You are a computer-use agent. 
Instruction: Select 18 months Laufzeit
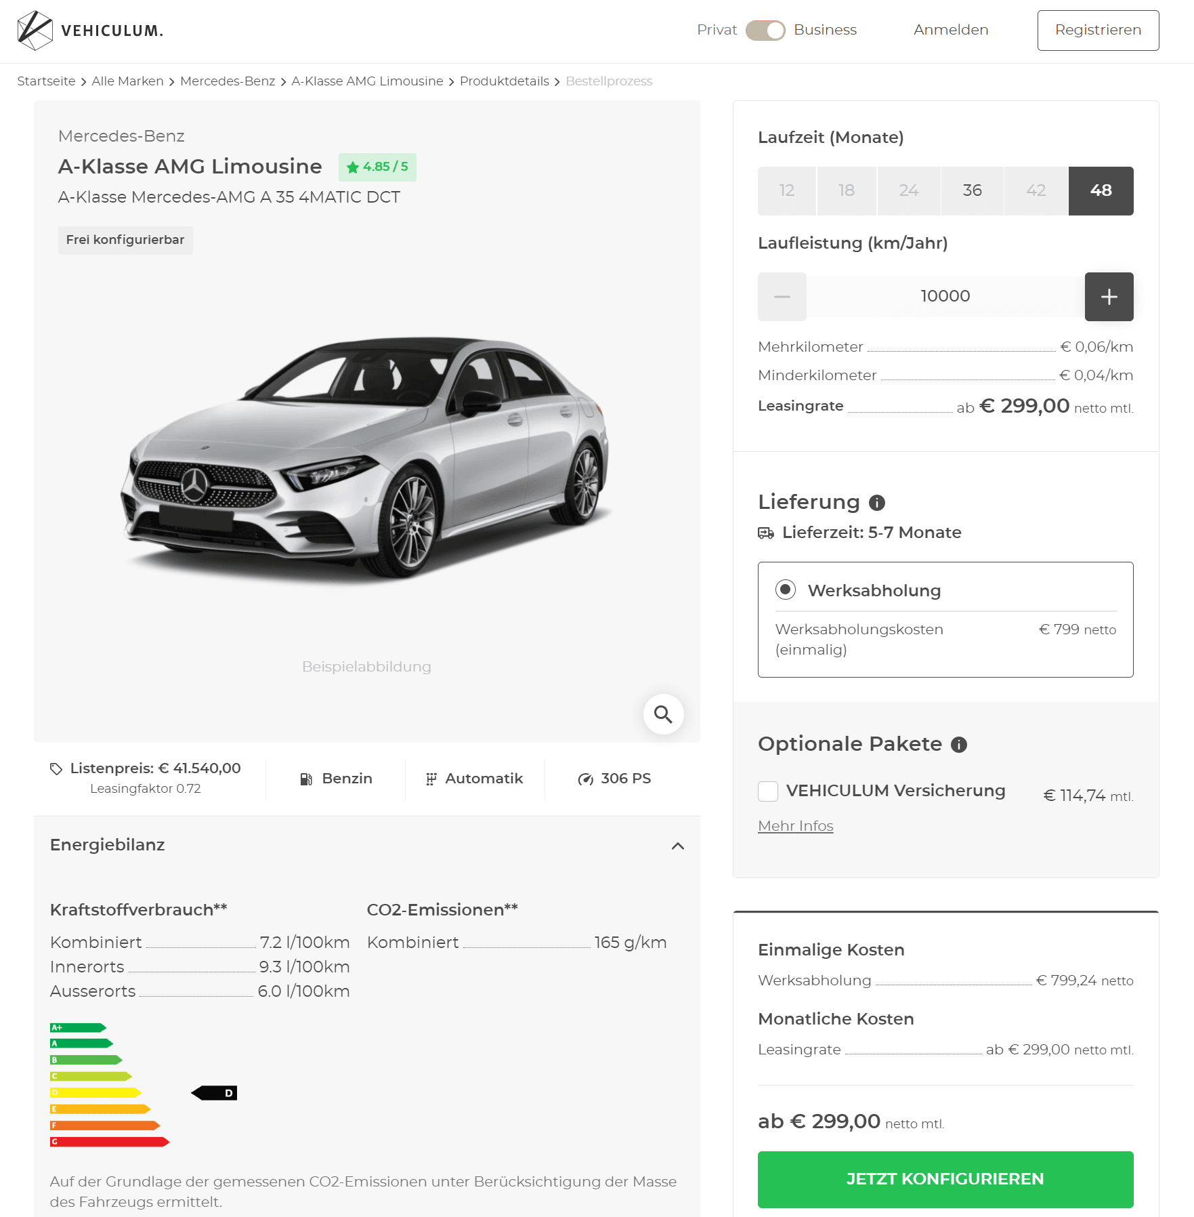[847, 191]
